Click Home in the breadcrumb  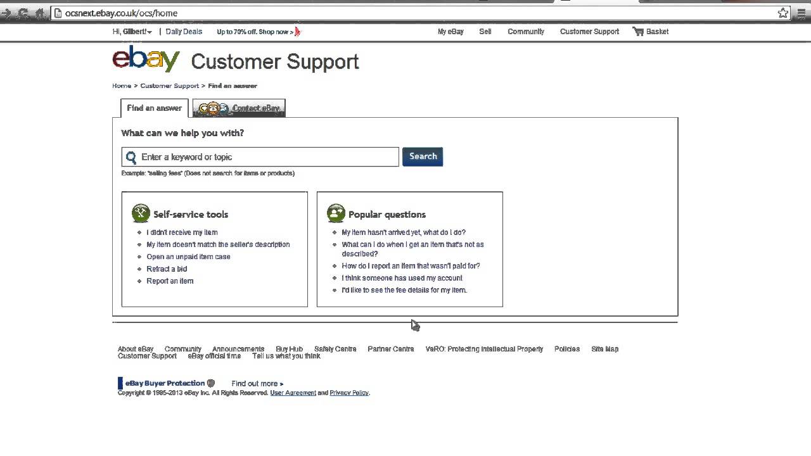(122, 85)
